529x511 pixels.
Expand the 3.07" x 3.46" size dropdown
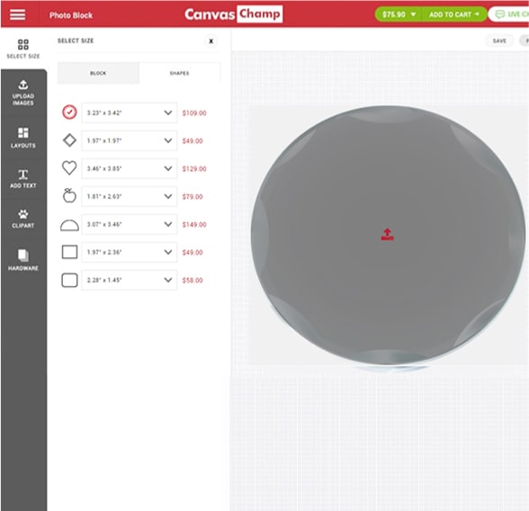tap(130, 224)
